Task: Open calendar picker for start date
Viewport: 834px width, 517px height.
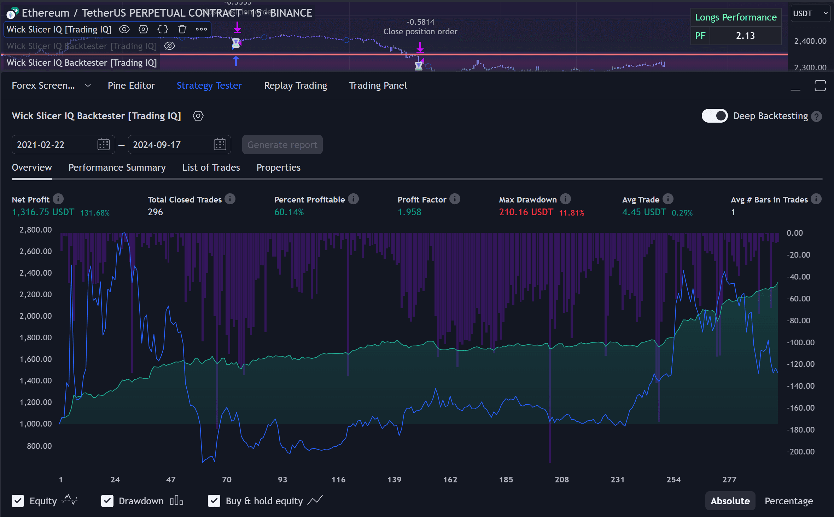Action: pyautogui.click(x=104, y=145)
